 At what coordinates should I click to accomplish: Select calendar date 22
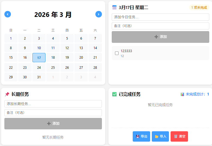click(11, 67)
